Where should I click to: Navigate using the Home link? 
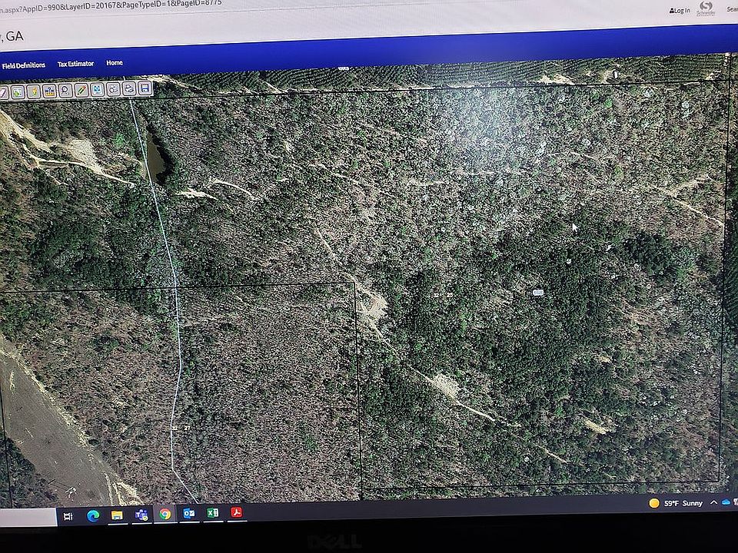tap(114, 63)
